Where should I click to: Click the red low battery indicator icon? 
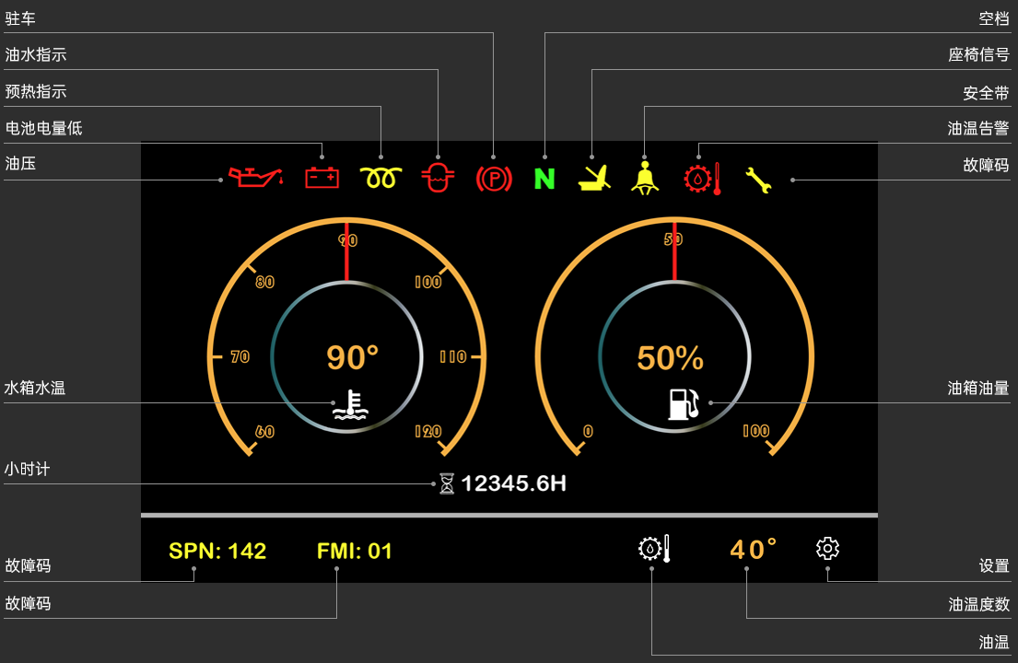[322, 177]
